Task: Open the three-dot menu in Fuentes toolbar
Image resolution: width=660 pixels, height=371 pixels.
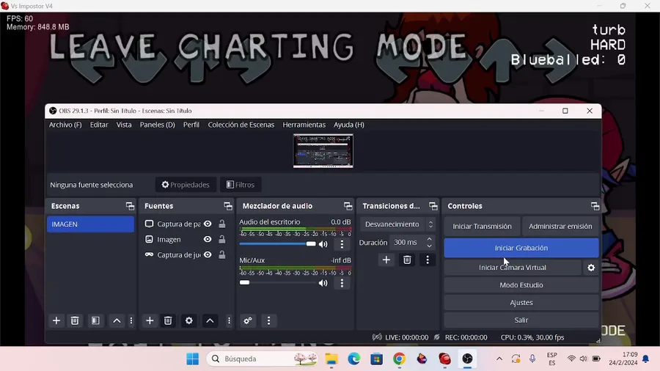Action: click(x=229, y=320)
